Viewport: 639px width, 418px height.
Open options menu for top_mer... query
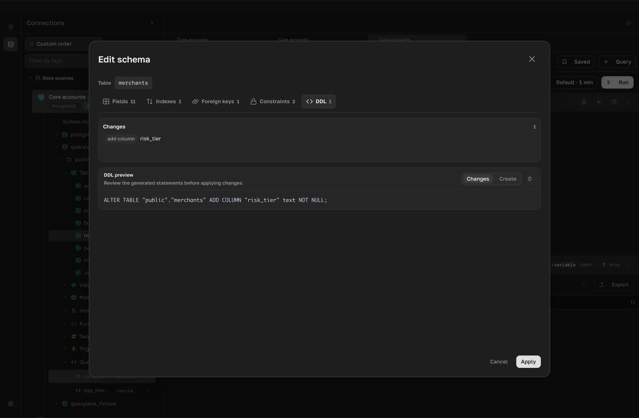148,391
